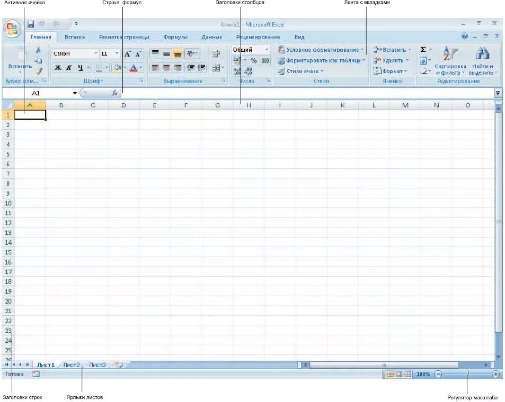The height and width of the screenshot is (402, 505).
Task: Open the Вид ribbon tab
Action: [x=299, y=37]
